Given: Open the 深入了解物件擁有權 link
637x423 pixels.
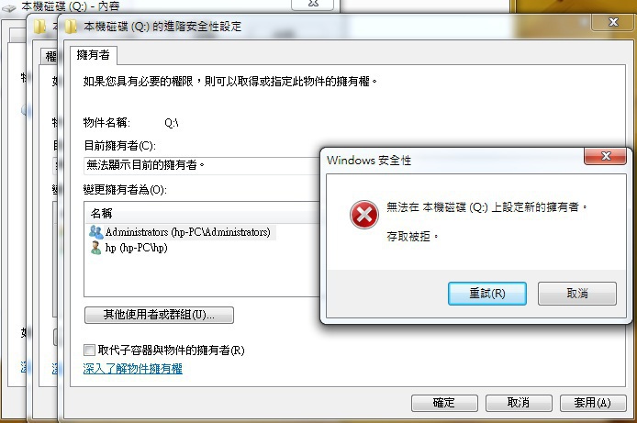Looking at the screenshot, I should tap(132, 368).
